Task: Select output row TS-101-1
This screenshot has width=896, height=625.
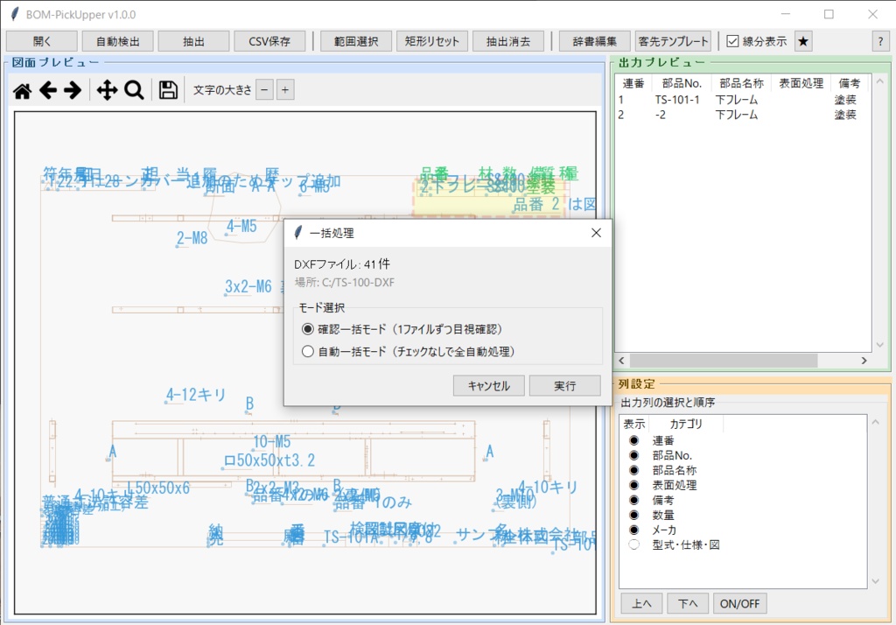Action: [743, 100]
